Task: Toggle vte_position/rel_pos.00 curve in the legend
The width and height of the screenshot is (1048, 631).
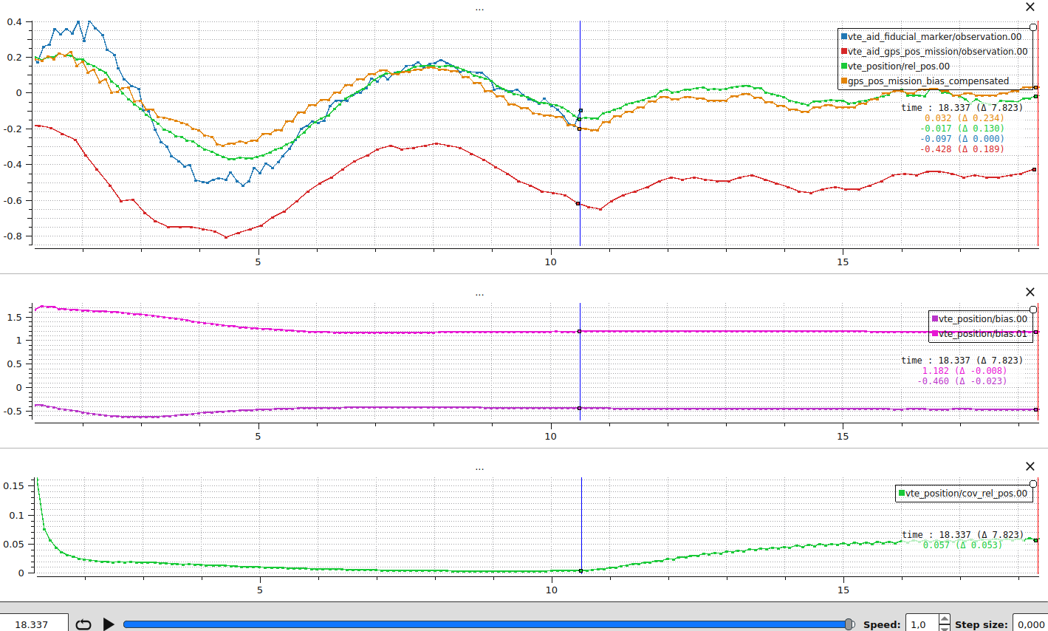Action: click(x=895, y=66)
